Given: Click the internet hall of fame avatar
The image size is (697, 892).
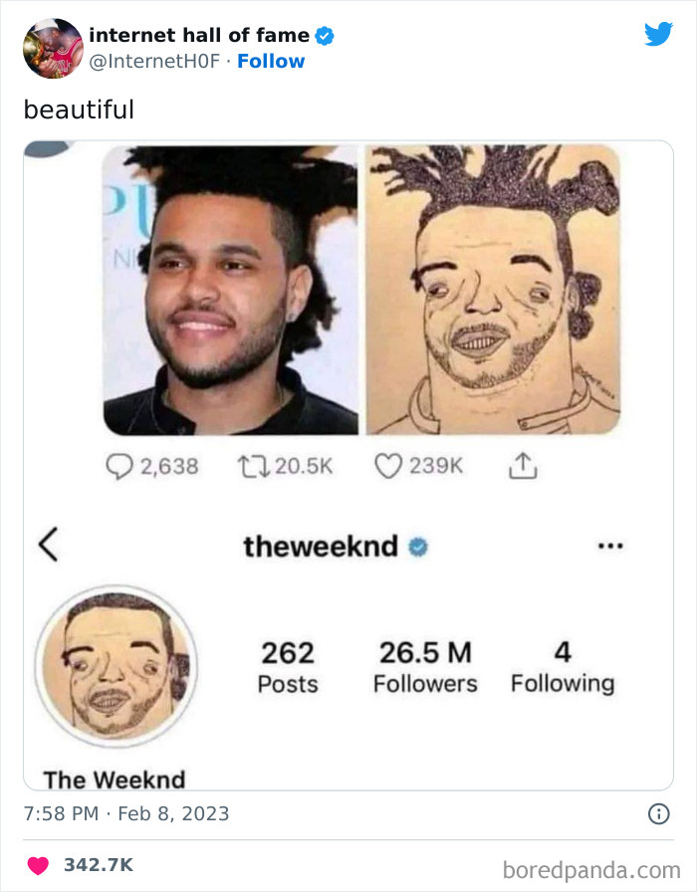Looking at the screenshot, I should 53,49.
